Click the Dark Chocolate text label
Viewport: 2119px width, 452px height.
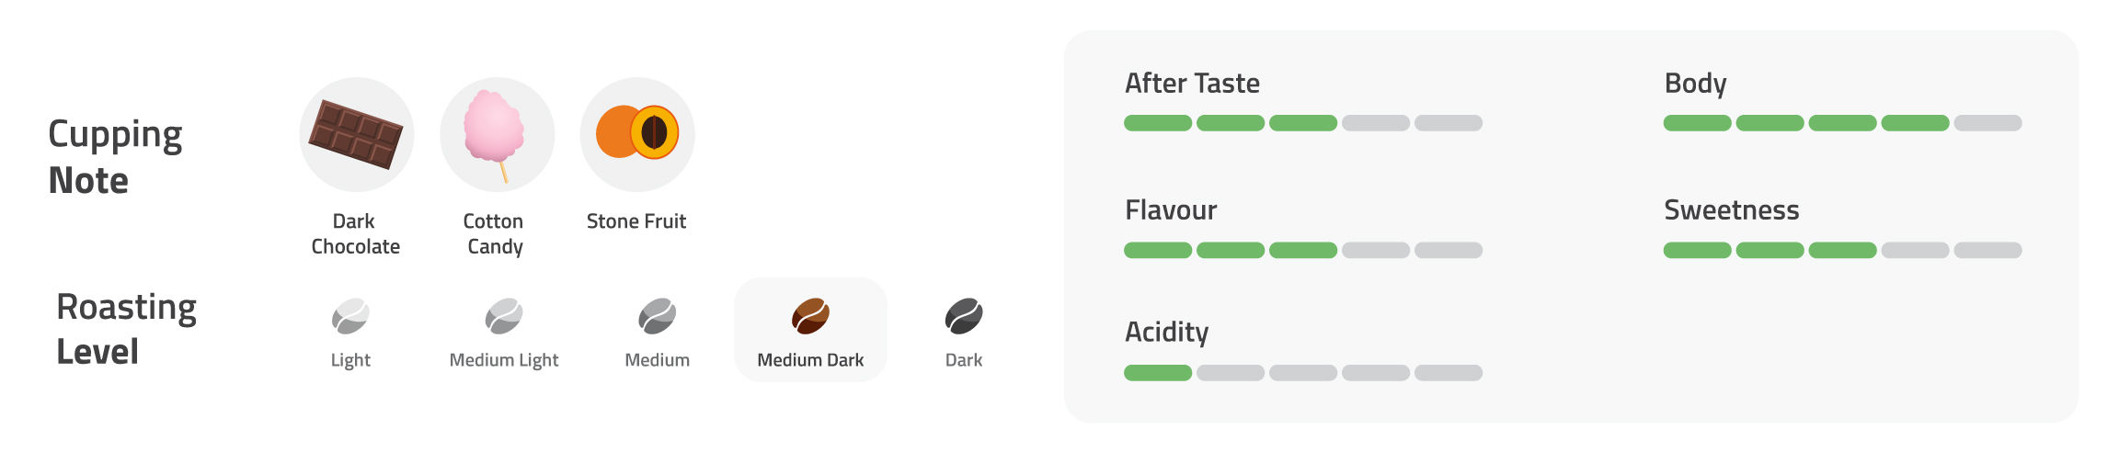point(355,234)
